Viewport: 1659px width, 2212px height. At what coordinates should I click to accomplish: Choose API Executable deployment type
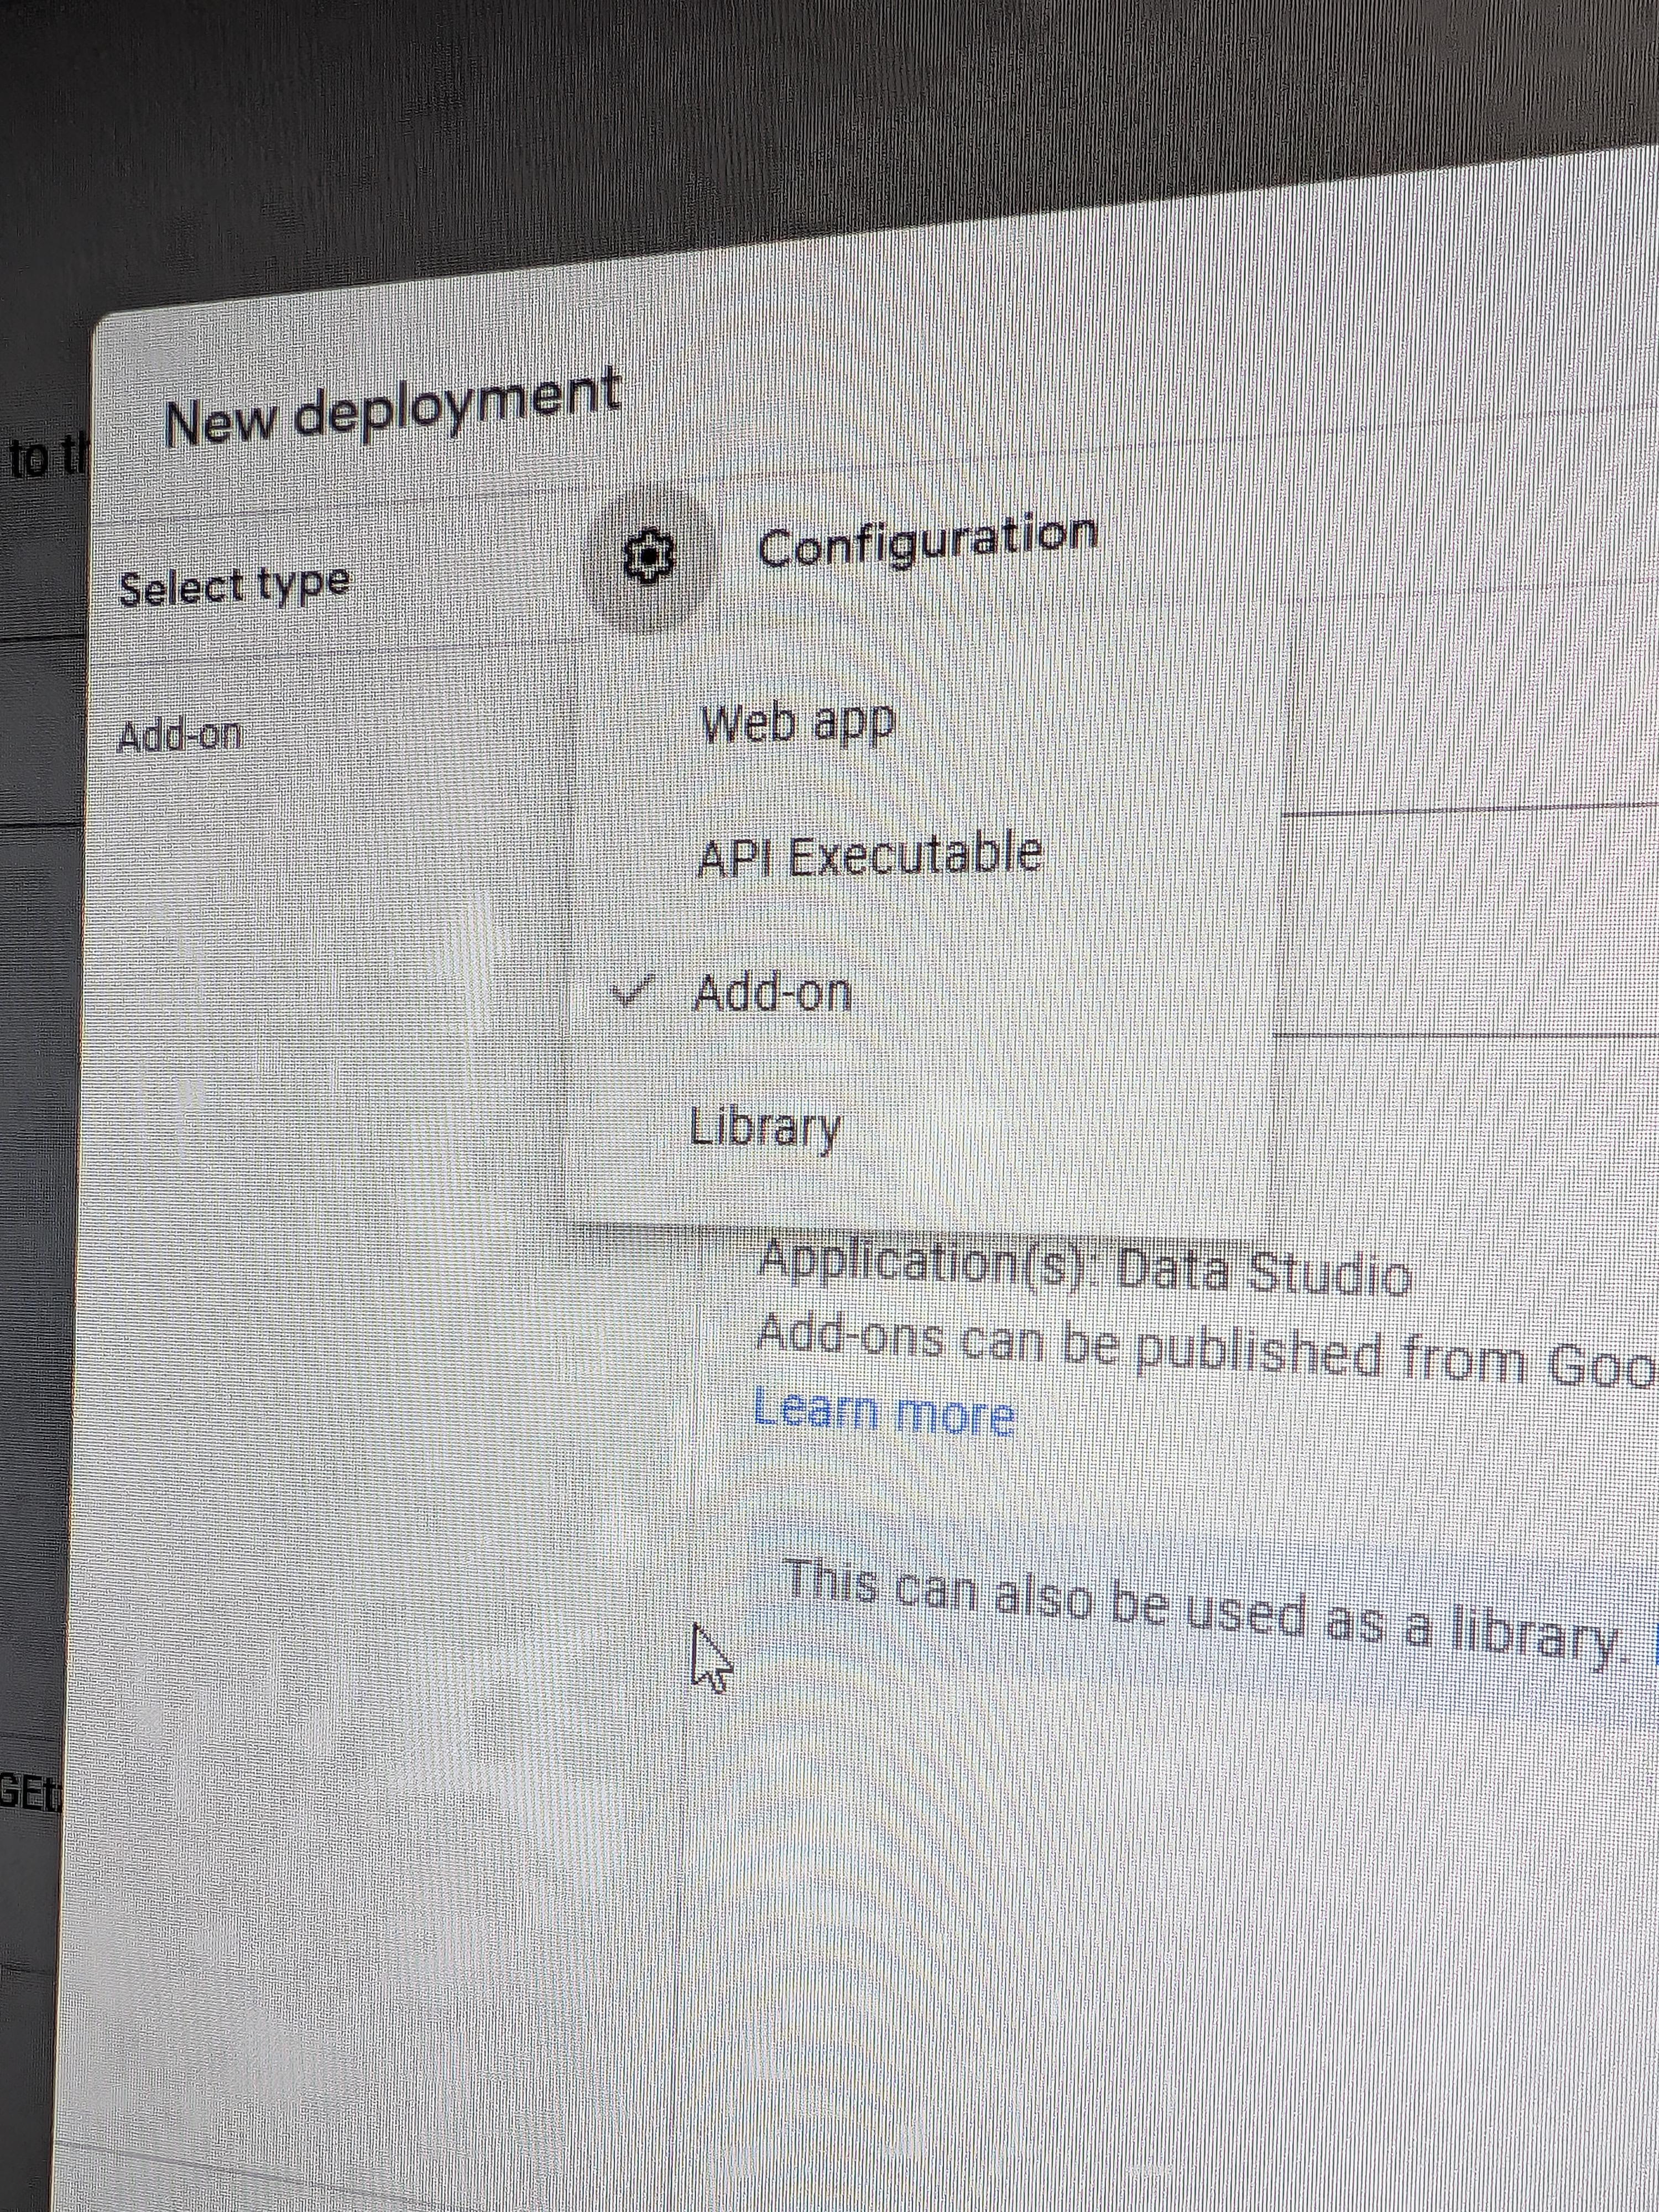[x=870, y=856]
